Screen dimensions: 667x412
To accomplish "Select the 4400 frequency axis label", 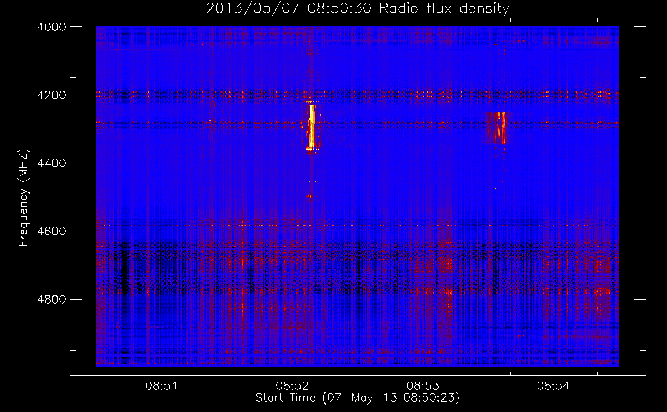I will coord(52,163).
